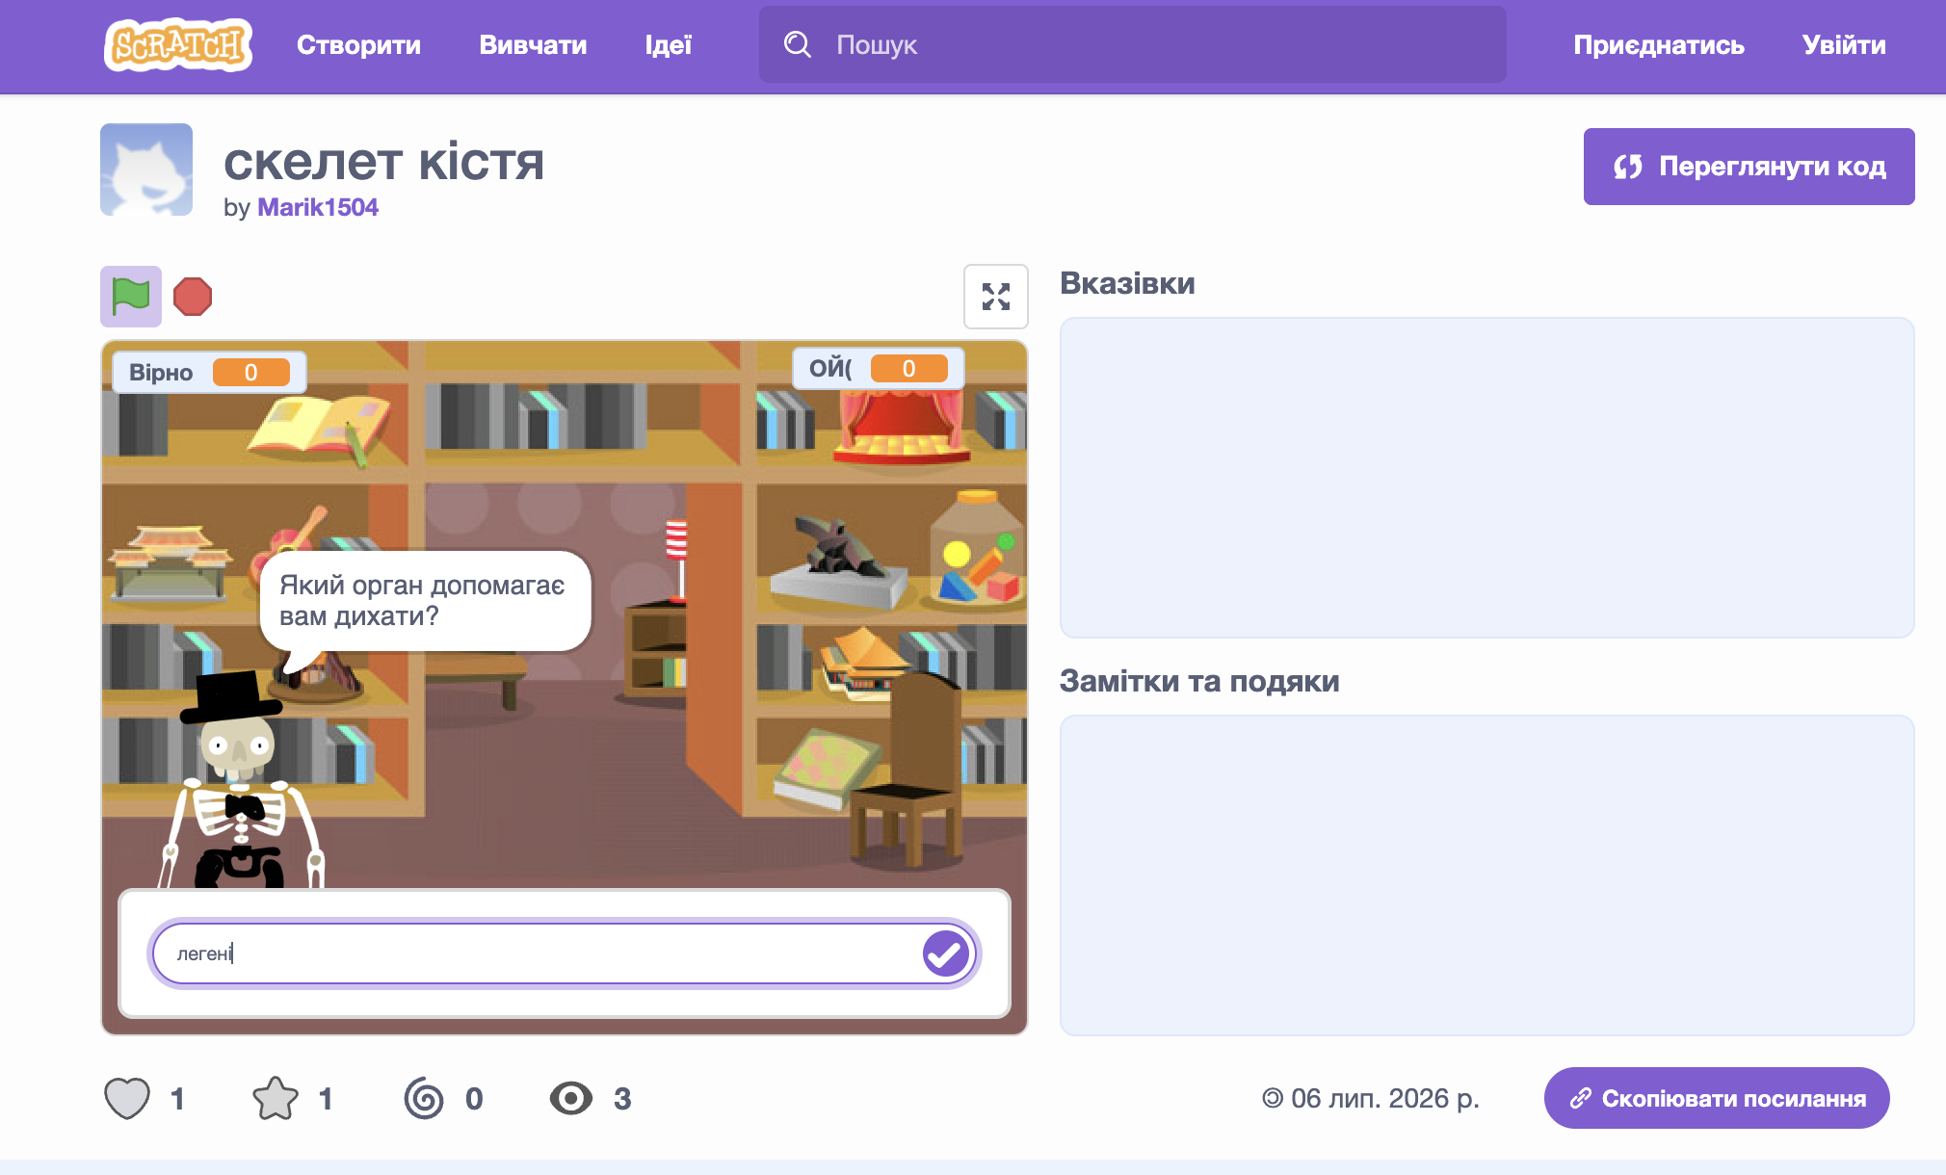This screenshot has width=1946, height=1175.
Task: Click the Scratch logo
Action: coord(178,44)
